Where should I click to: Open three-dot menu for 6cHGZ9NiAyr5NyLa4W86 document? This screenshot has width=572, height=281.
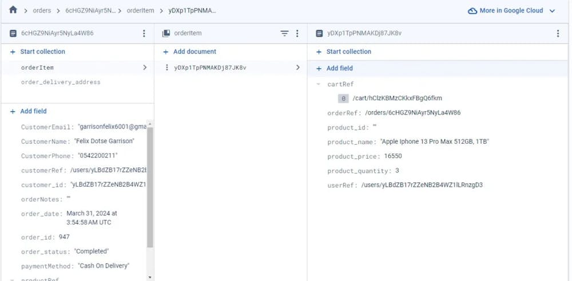click(144, 33)
